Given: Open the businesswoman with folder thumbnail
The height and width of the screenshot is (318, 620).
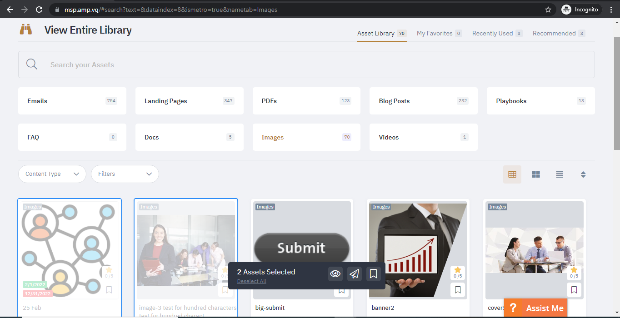Looking at the screenshot, I should (x=186, y=250).
